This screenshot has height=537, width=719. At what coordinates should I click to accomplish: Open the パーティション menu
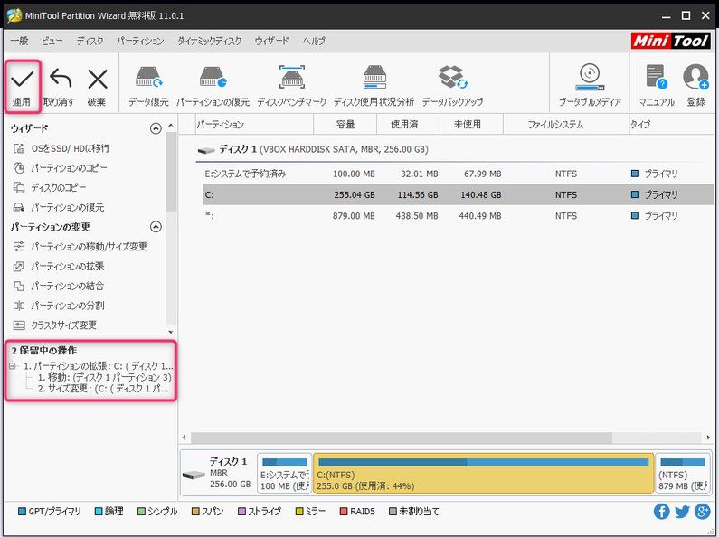[140, 41]
